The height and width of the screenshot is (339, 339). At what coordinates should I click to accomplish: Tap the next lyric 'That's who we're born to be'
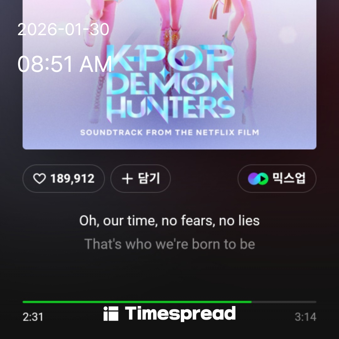pyautogui.click(x=170, y=244)
